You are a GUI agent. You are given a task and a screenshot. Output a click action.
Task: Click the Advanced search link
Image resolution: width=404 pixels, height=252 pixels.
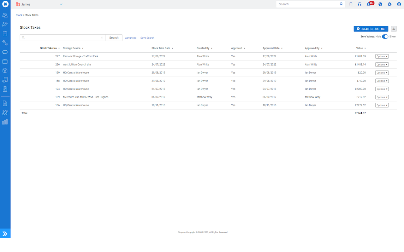131,38
